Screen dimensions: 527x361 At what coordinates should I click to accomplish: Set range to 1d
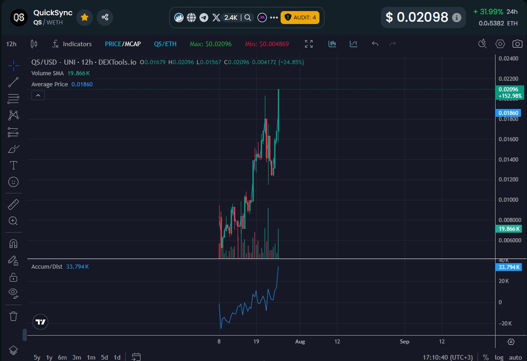(117, 357)
